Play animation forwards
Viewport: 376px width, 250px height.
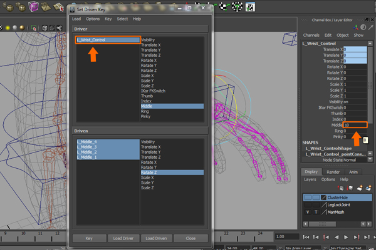click(x=346, y=237)
